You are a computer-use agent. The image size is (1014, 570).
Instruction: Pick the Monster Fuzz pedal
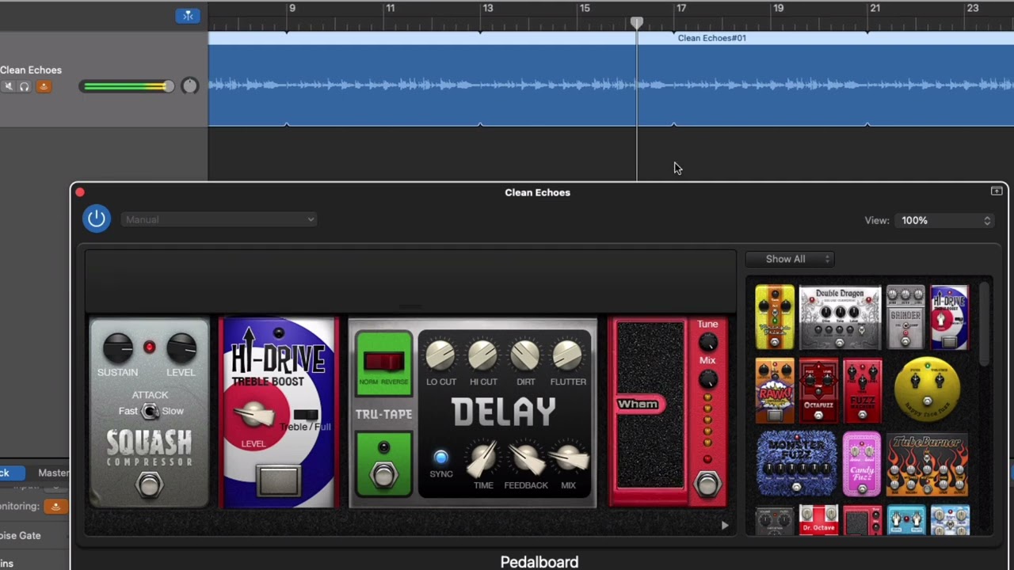tap(796, 464)
